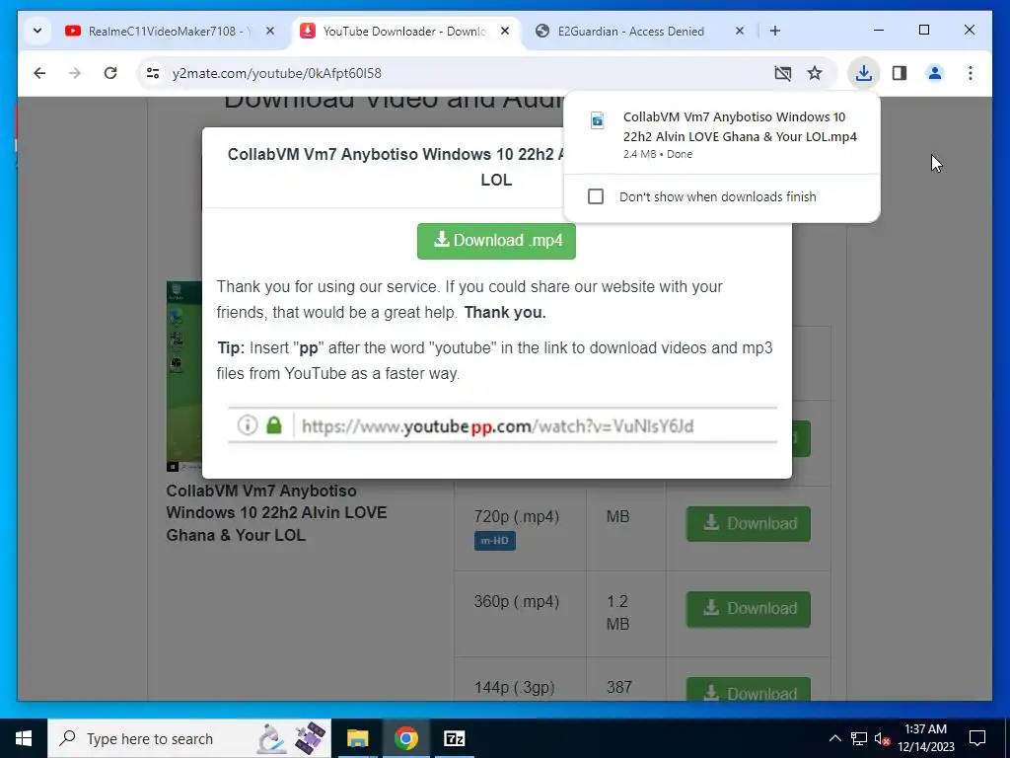Open 7-Zip from the taskbar
This screenshot has width=1010, height=758.
[x=454, y=738]
